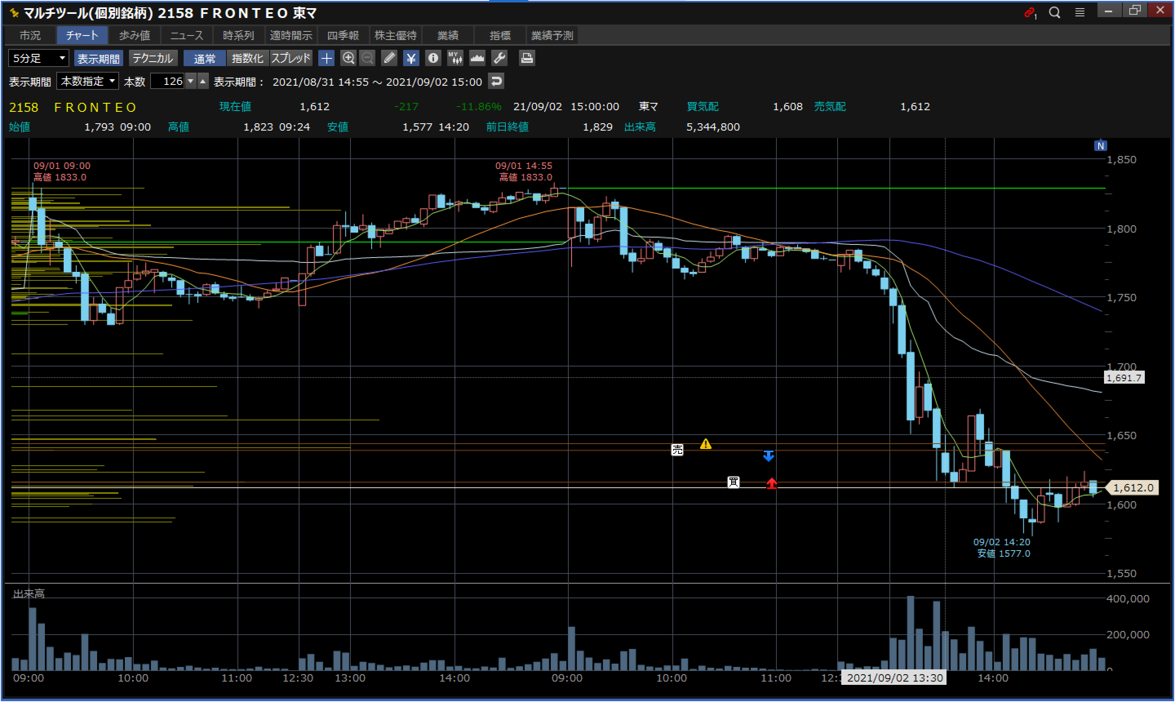This screenshot has height=702, width=1175.
Task: Select the pencil drawing tool icon
Action: point(389,58)
